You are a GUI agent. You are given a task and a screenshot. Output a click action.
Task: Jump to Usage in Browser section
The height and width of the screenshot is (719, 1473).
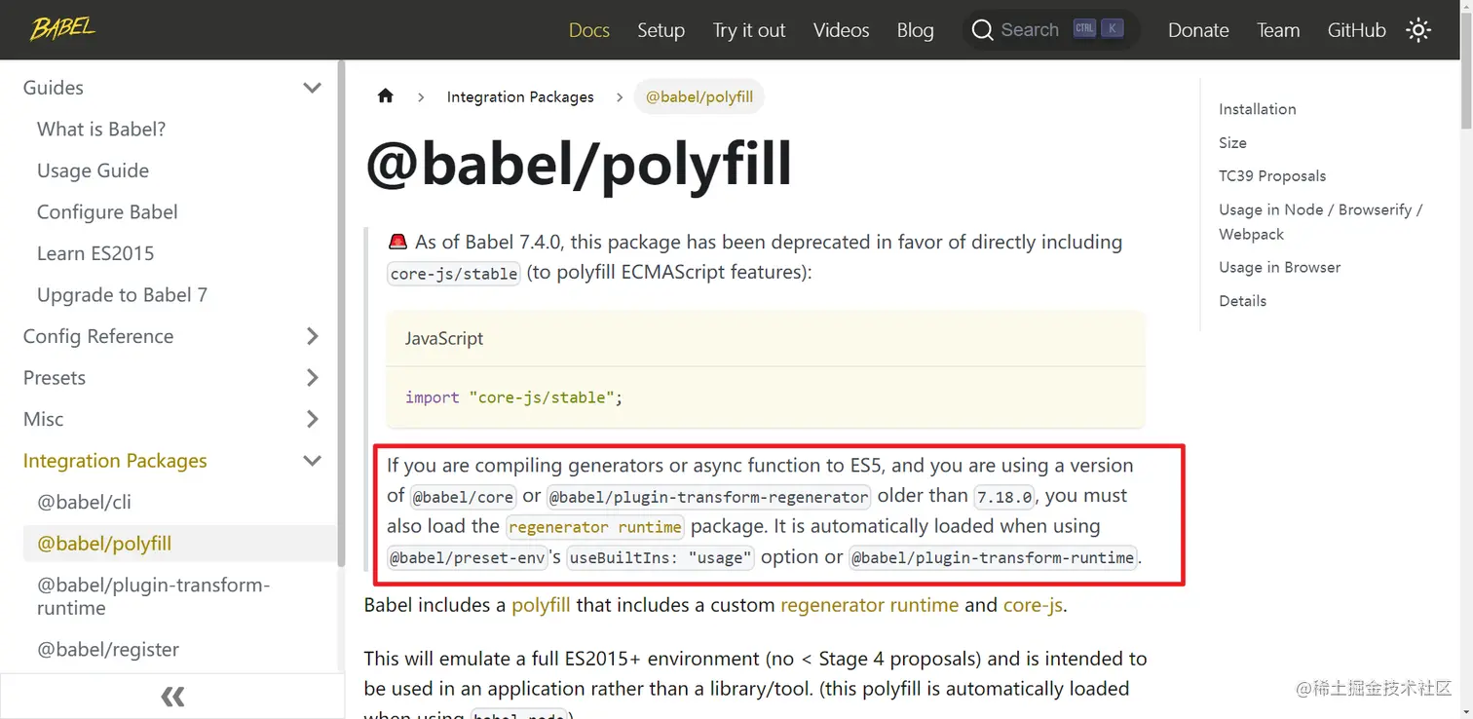pos(1280,267)
